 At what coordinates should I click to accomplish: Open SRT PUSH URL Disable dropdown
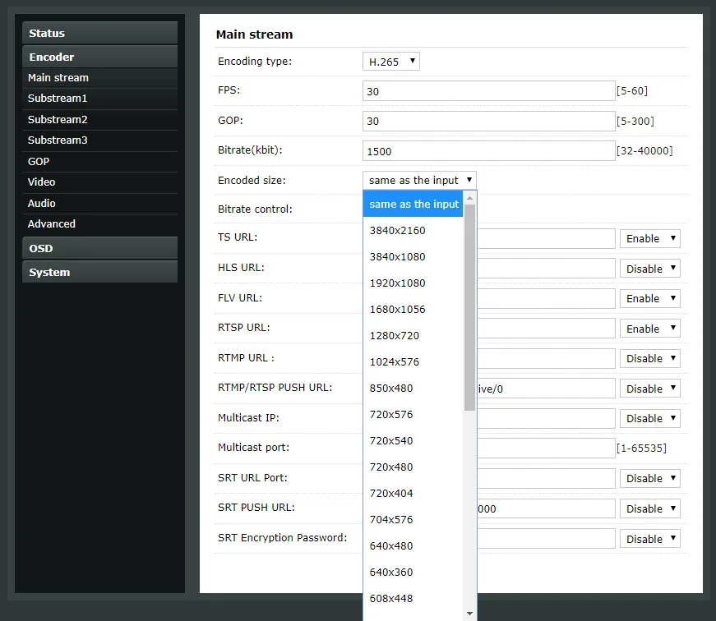(649, 508)
